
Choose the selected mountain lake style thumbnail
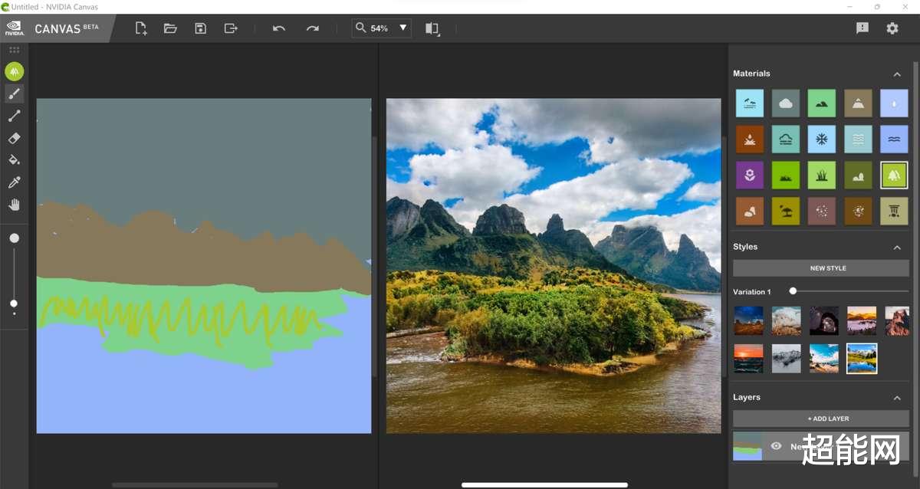(862, 358)
